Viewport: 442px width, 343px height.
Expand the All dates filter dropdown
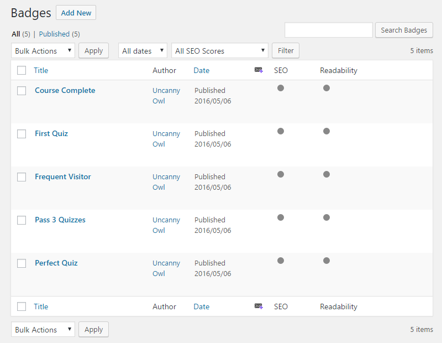143,51
